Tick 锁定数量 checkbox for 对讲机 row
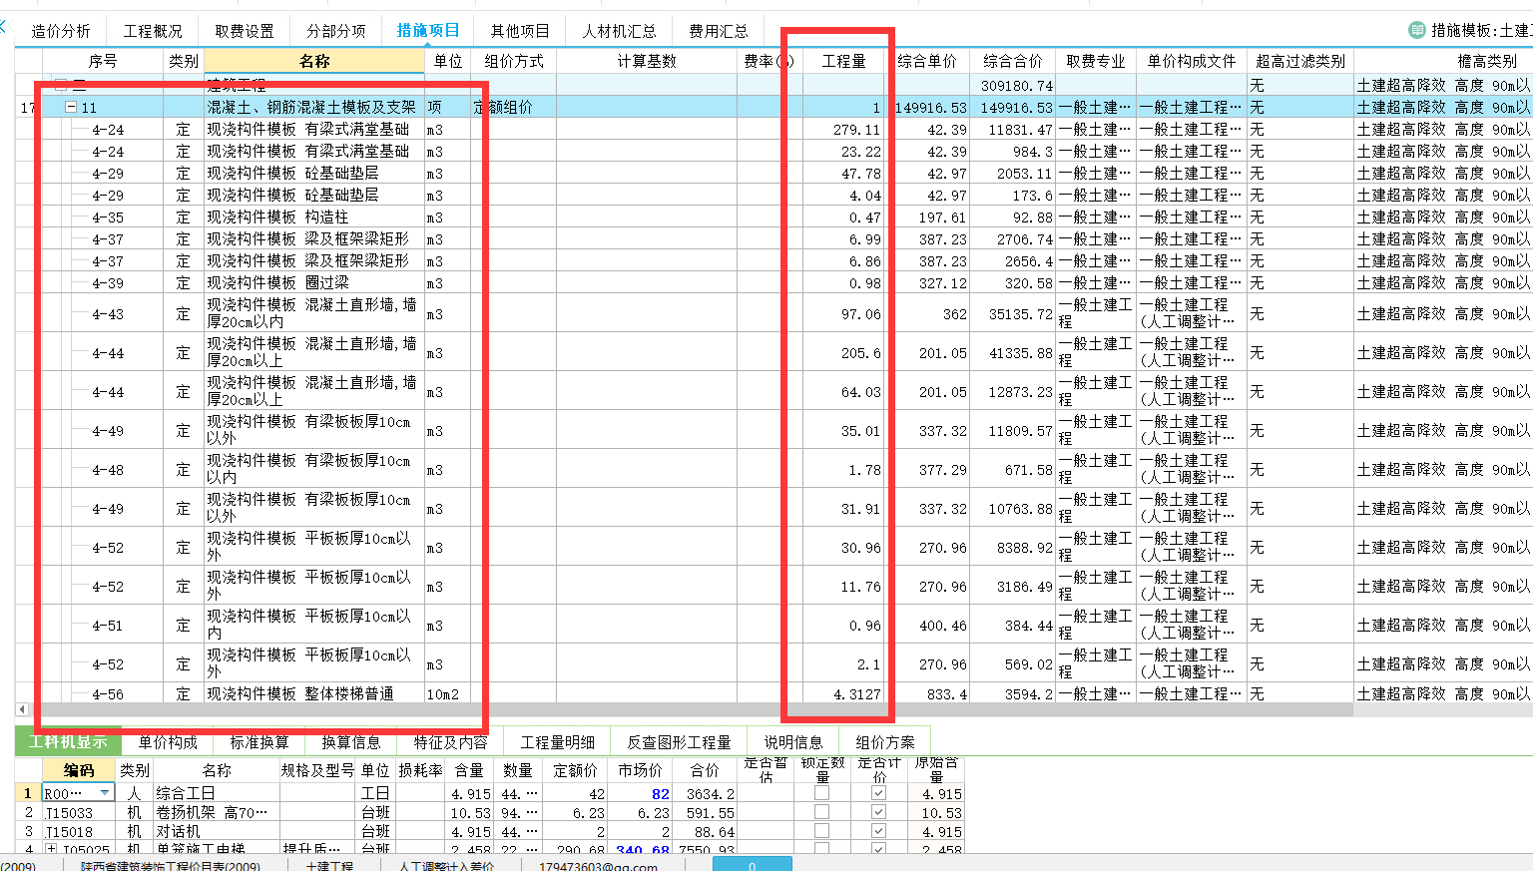This screenshot has width=1533, height=871. pyautogui.click(x=821, y=831)
